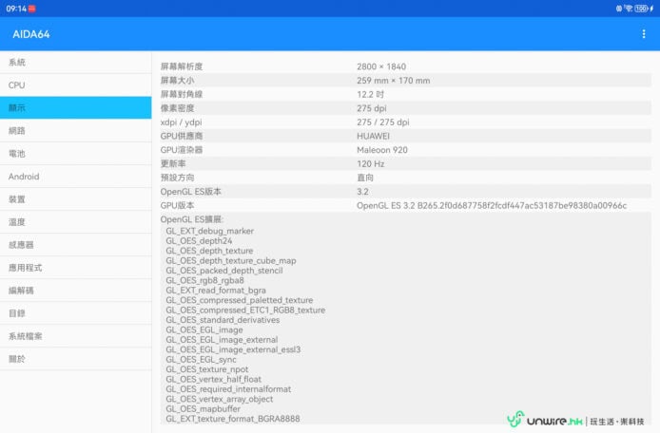660x433 pixels.
Task: Open the Android section
Action: tap(76, 177)
